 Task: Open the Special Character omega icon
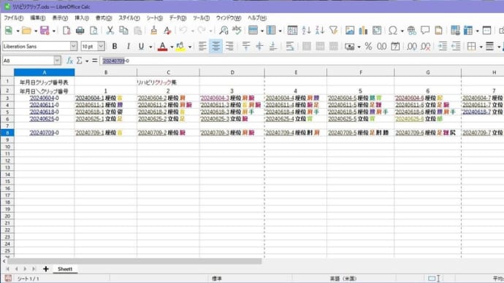[392, 31]
